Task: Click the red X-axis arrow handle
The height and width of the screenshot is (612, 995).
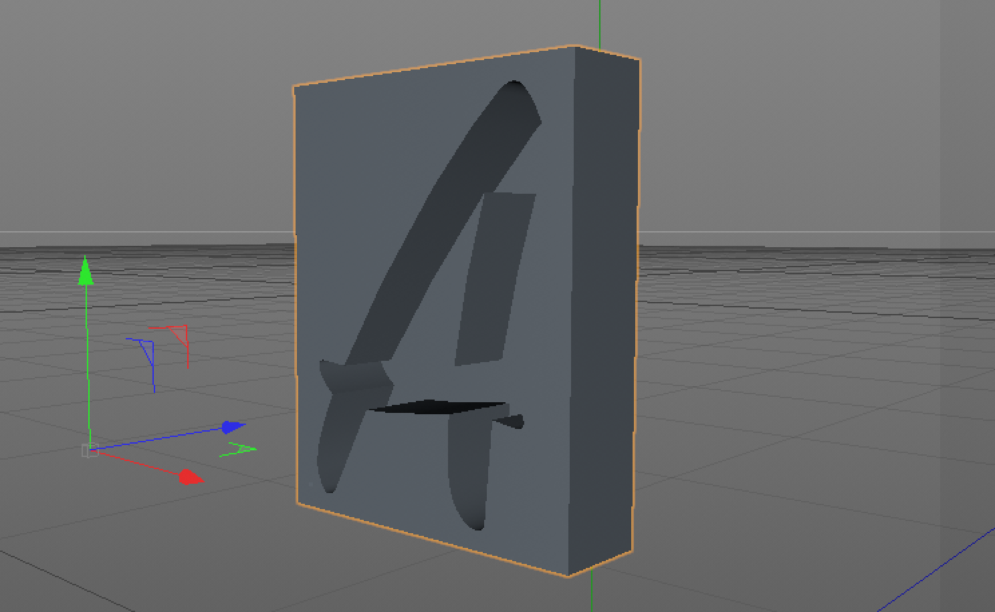Action: 191,476
